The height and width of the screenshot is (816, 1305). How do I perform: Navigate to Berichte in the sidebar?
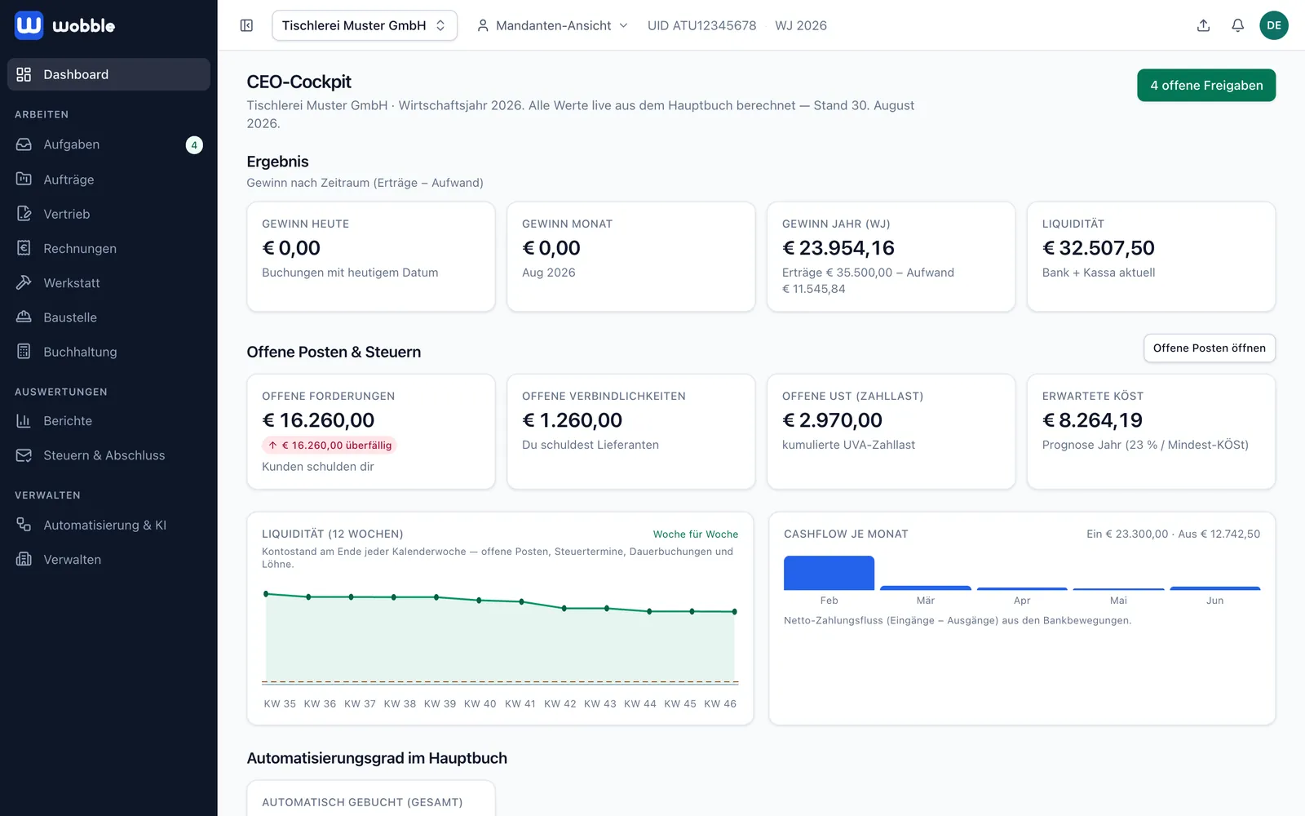point(108,421)
